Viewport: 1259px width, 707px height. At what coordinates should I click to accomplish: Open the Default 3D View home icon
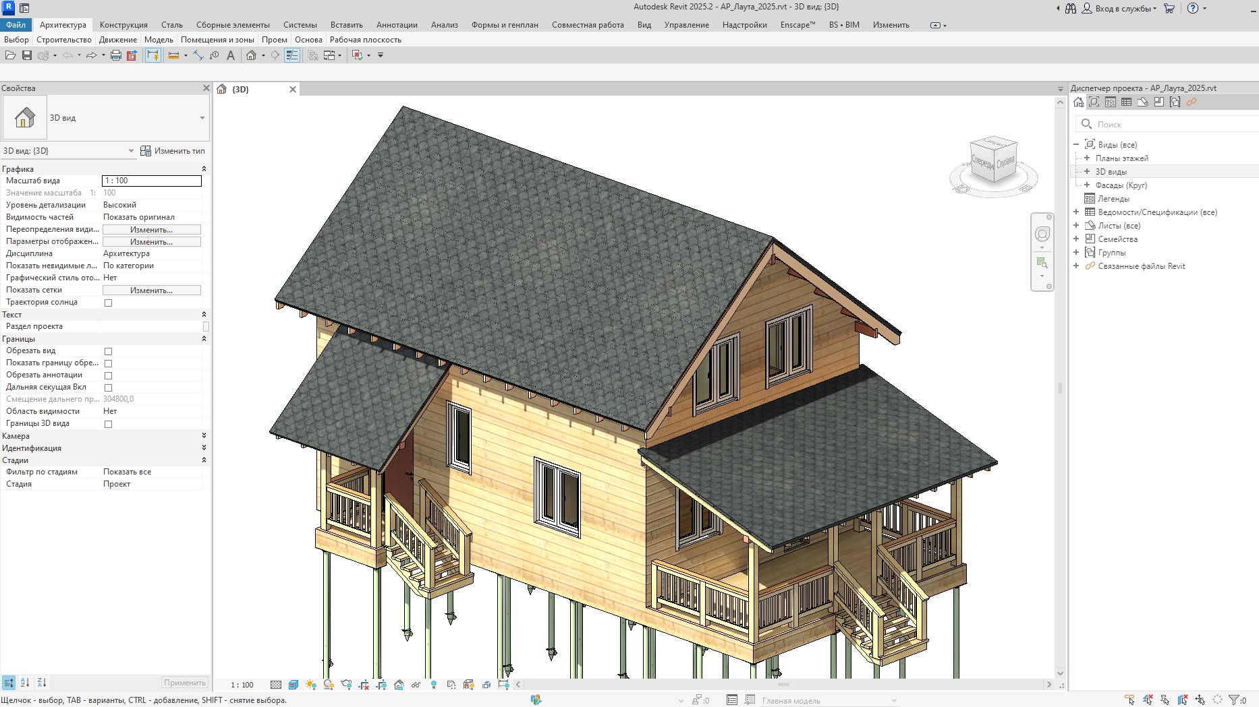[x=252, y=55]
